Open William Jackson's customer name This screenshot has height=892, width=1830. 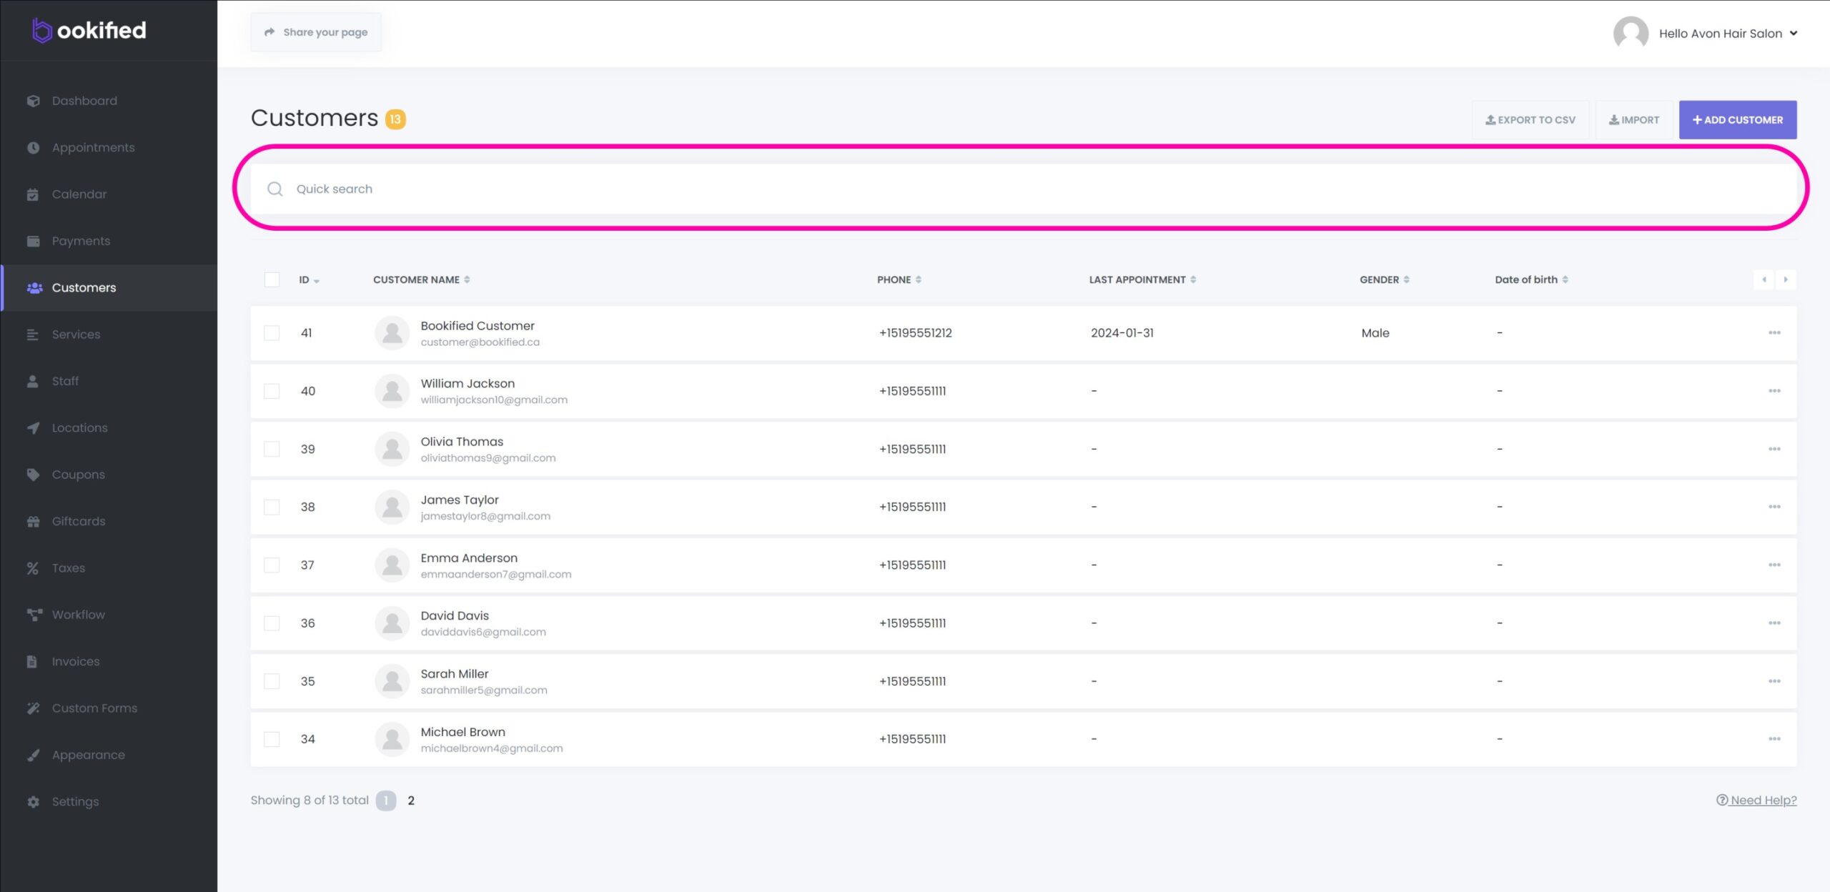coord(468,384)
